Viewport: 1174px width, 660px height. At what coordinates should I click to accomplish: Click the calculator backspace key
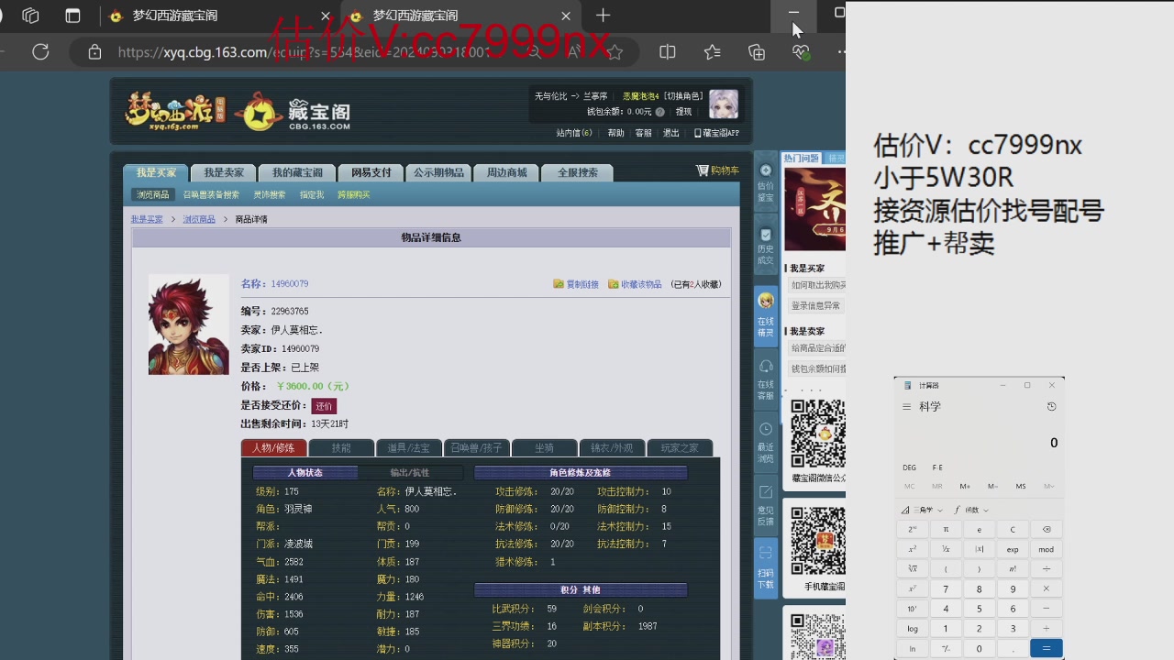(1047, 530)
